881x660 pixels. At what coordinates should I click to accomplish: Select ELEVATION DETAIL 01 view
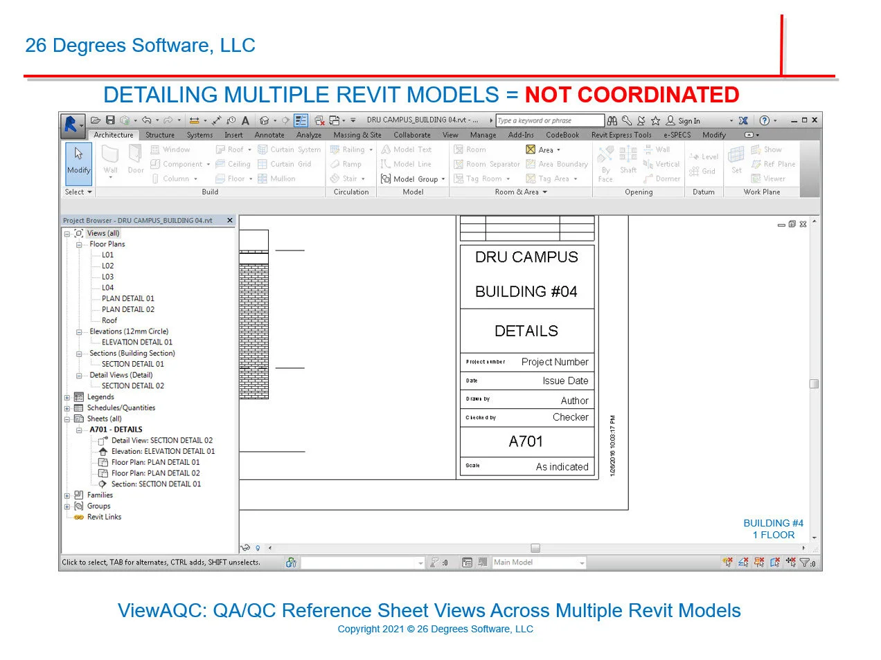coord(137,342)
